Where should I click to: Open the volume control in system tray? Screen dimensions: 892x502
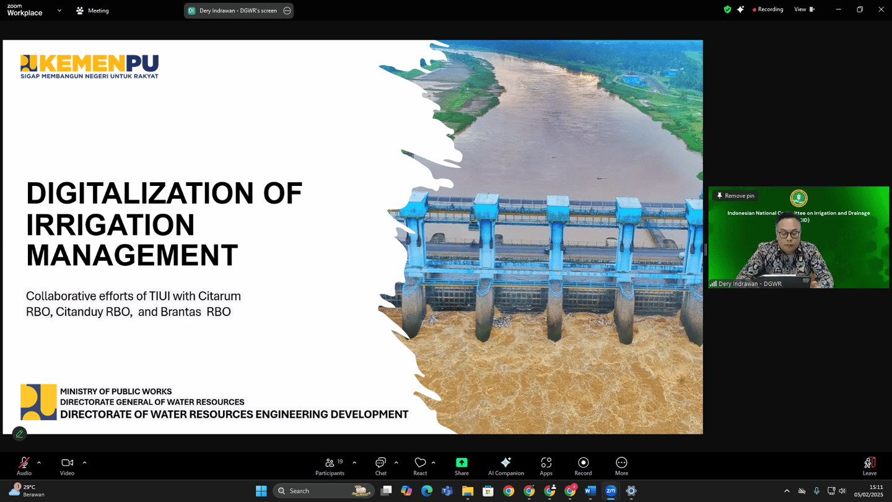pyautogui.click(x=842, y=491)
